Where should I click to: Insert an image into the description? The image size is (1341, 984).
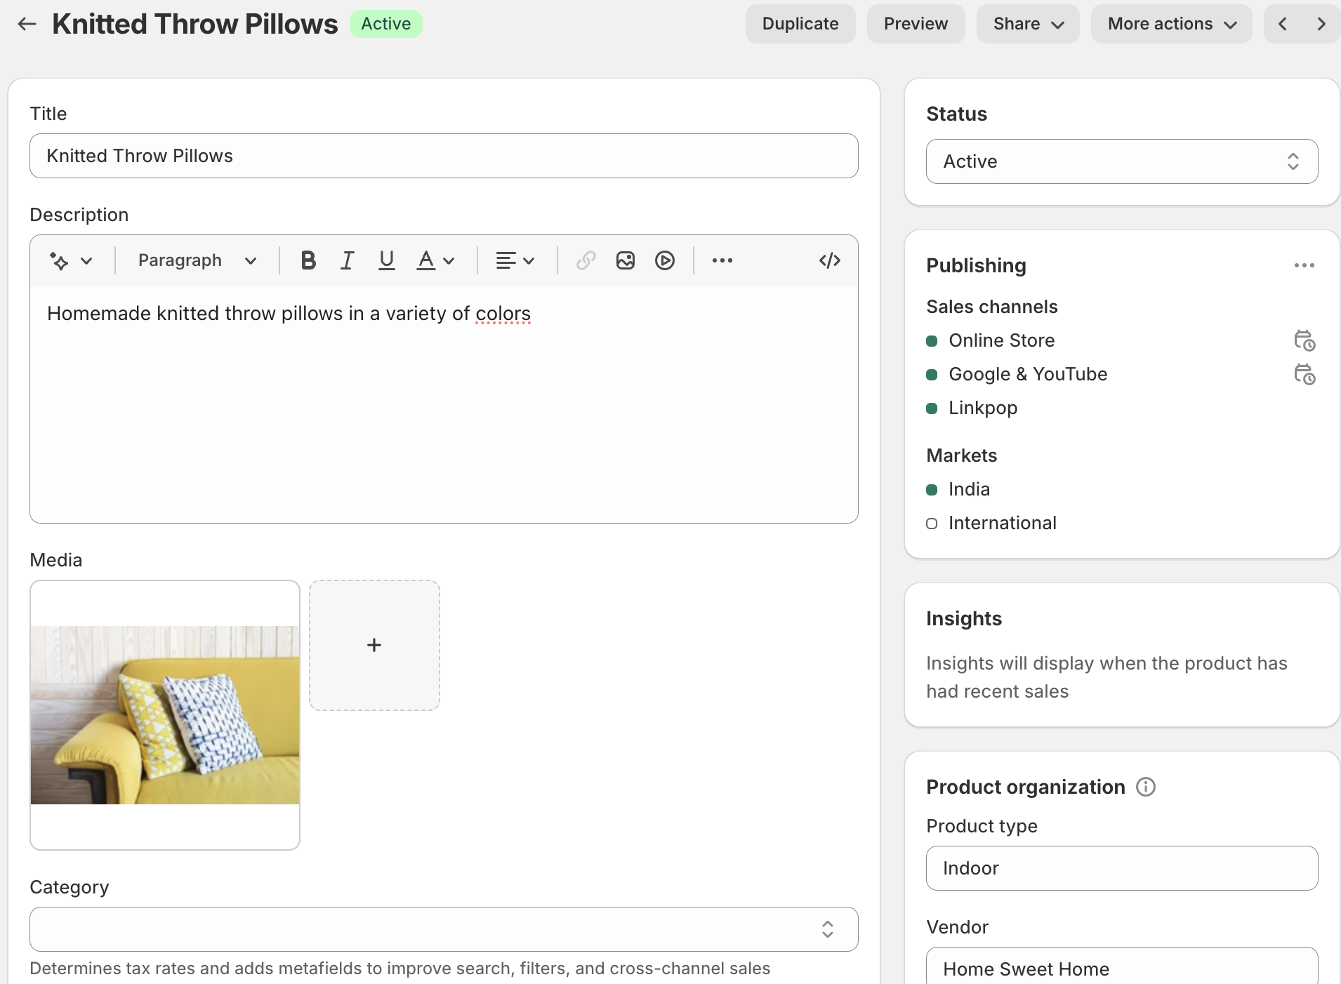(625, 260)
